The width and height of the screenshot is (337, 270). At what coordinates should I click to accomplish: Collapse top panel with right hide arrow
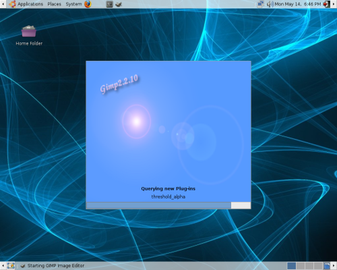coord(334,4)
